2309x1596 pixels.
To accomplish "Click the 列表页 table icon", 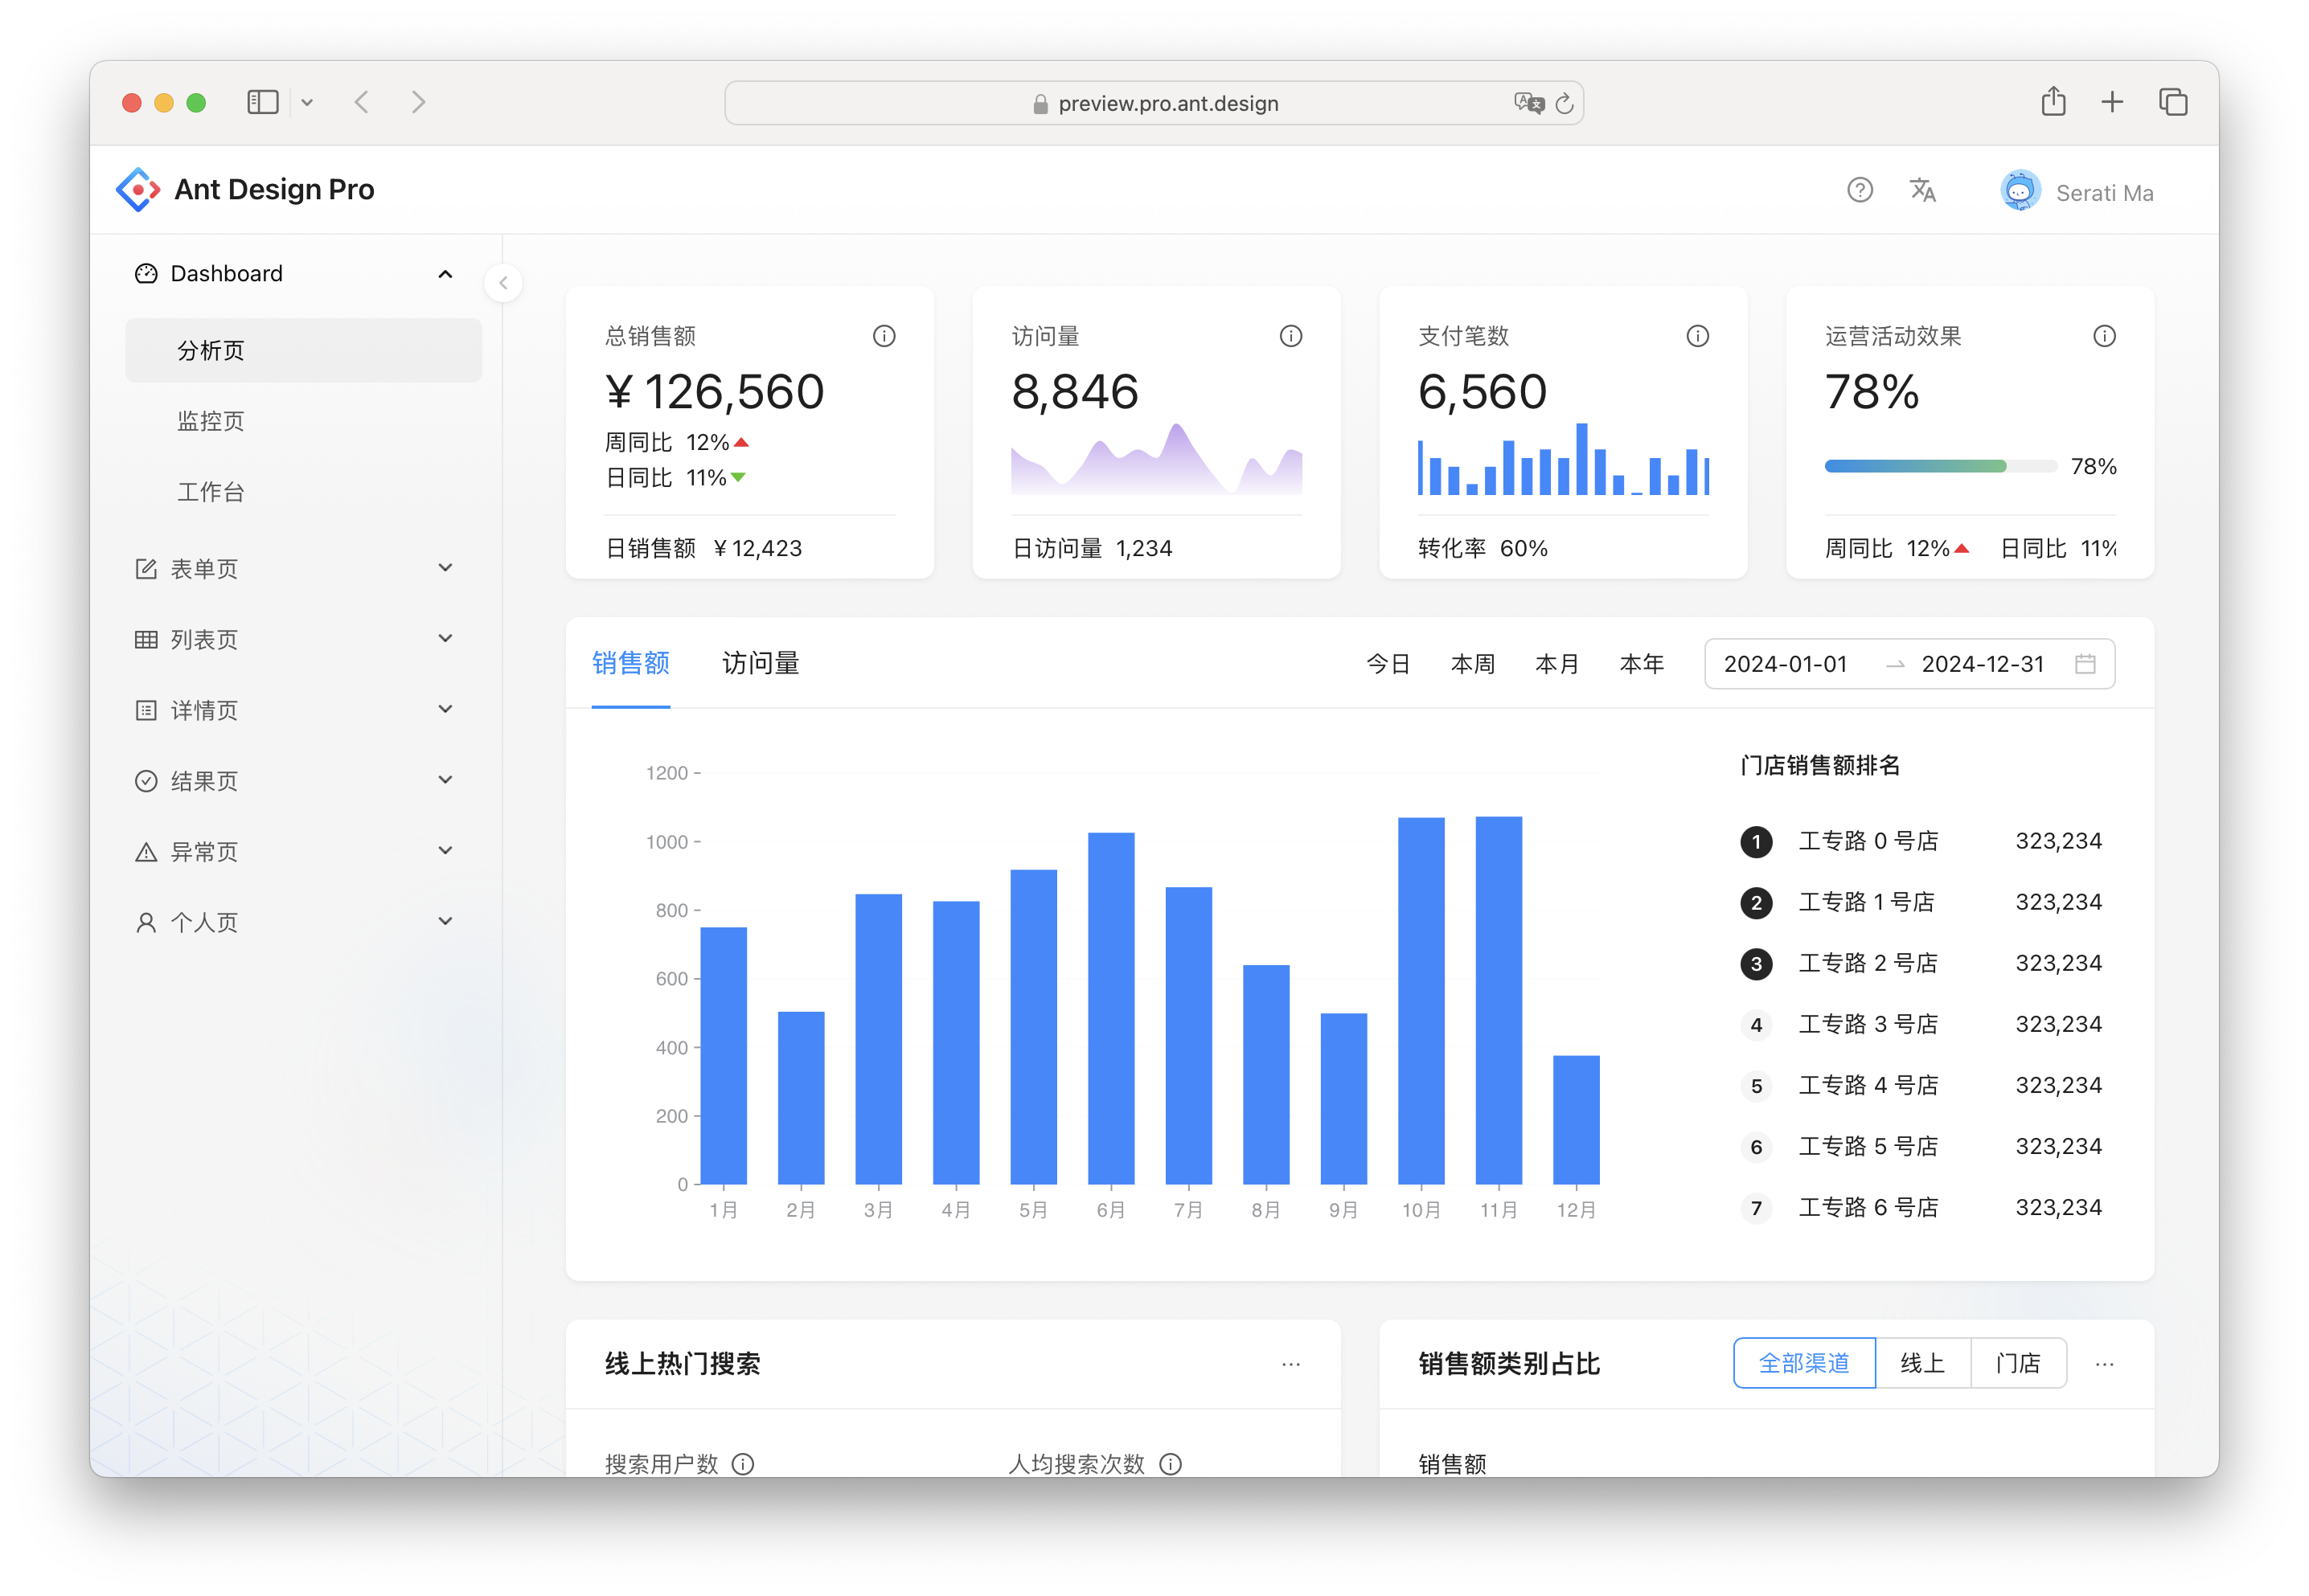I will click(x=146, y=640).
